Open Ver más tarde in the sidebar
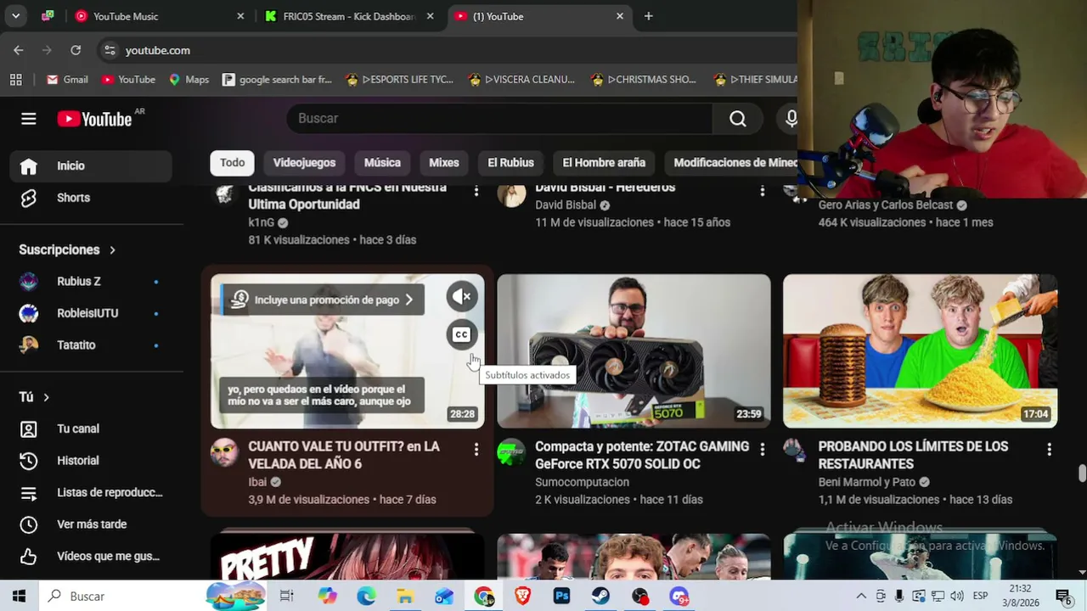This screenshot has width=1087, height=611. click(x=91, y=524)
